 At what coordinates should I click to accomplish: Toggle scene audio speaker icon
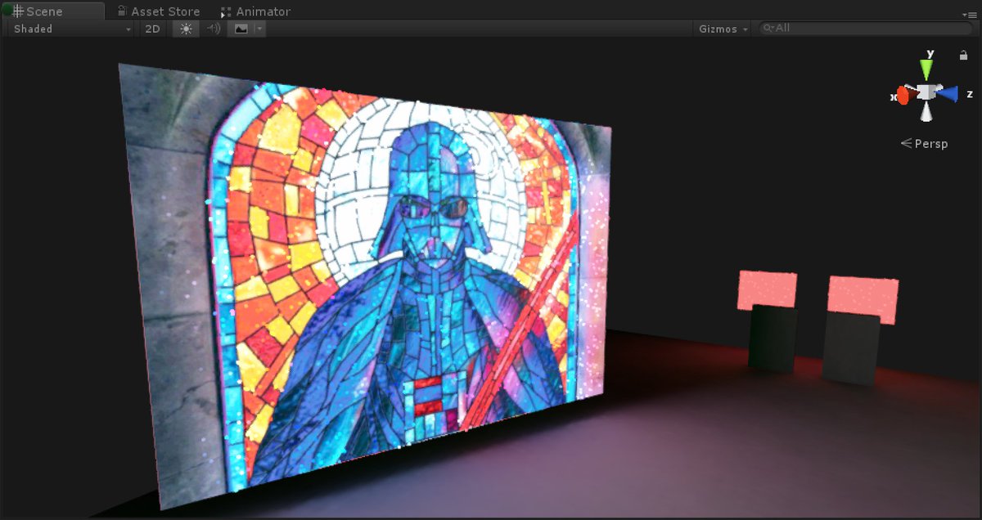(214, 29)
